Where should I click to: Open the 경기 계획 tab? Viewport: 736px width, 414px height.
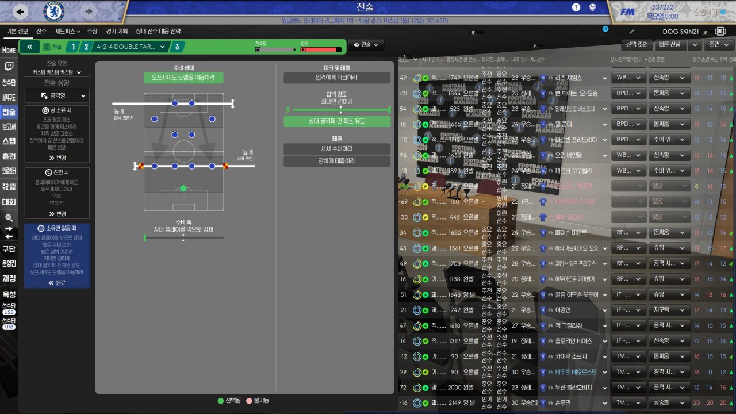pyautogui.click(x=117, y=31)
